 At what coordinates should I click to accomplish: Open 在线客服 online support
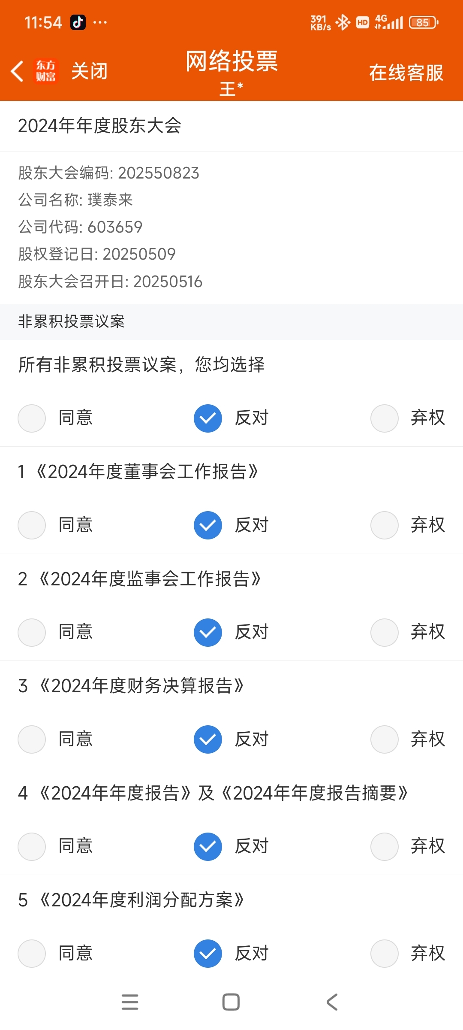[x=406, y=73]
